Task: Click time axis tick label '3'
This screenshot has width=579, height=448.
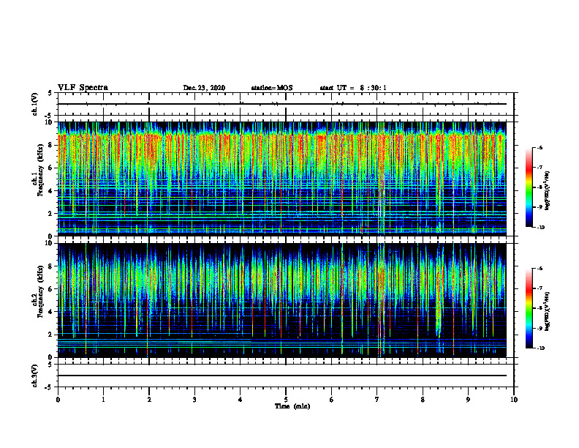Action: click(x=194, y=400)
